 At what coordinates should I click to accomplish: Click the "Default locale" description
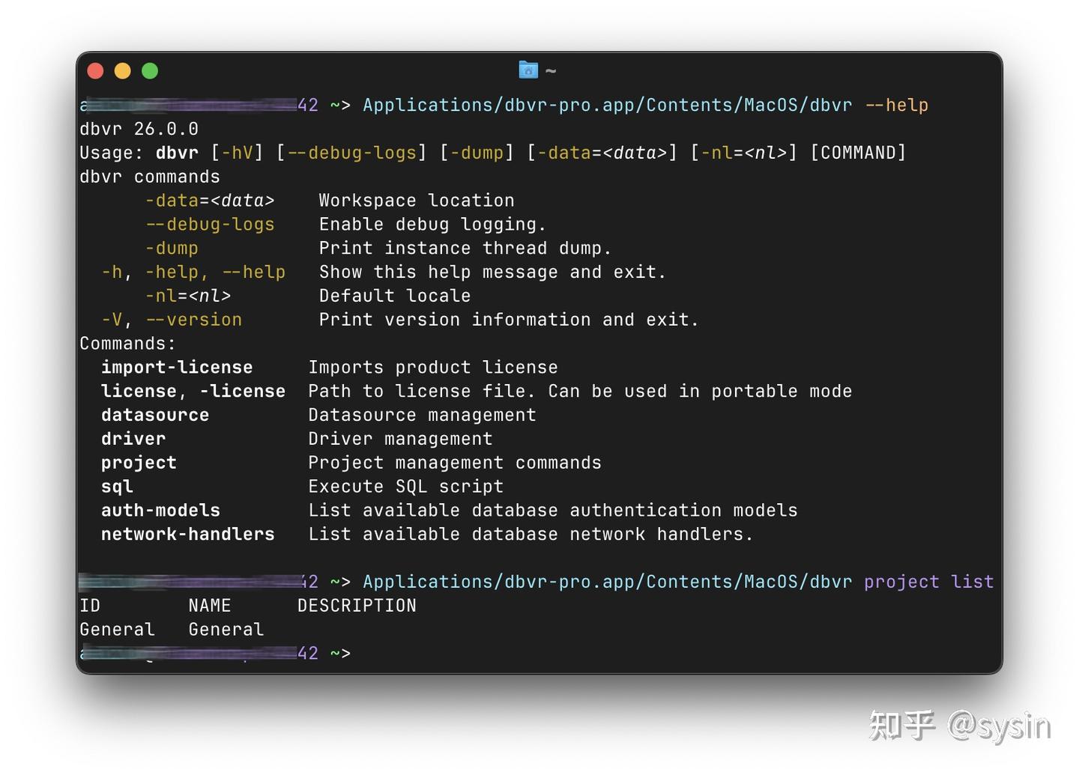pos(395,296)
